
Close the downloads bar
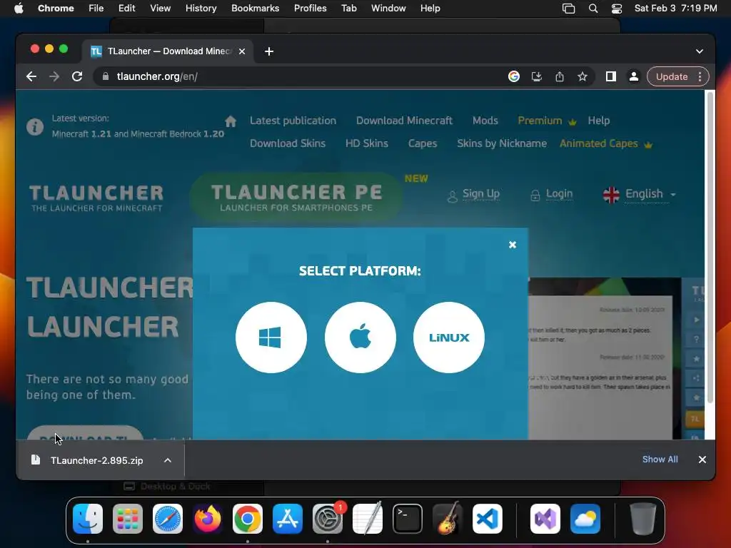click(702, 460)
